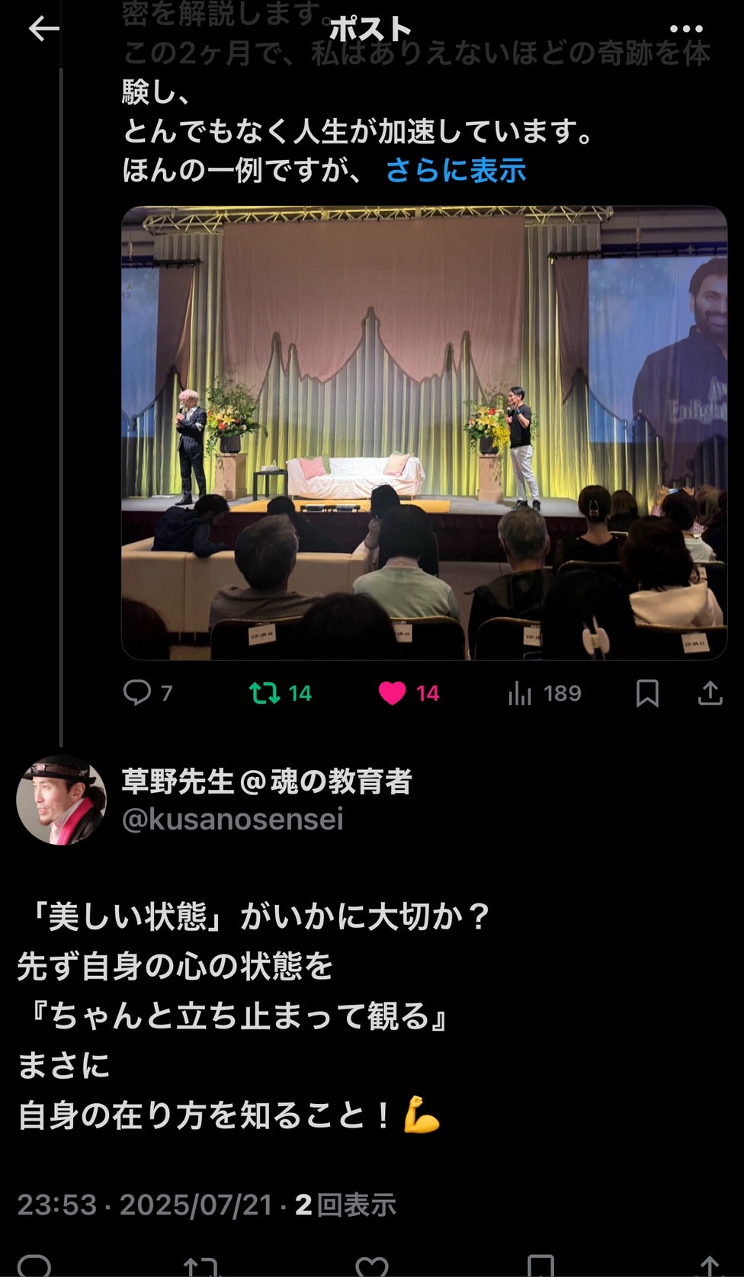The height and width of the screenshot is (1277, 744).
Task: Expand the post via さらに表示 link
Action: click(x=456, y=170)
